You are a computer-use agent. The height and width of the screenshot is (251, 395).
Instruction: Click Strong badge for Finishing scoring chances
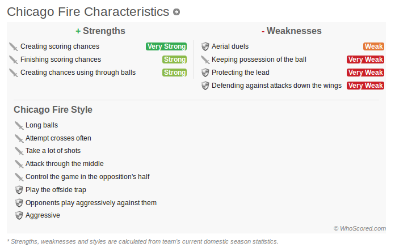click(174, 59)
